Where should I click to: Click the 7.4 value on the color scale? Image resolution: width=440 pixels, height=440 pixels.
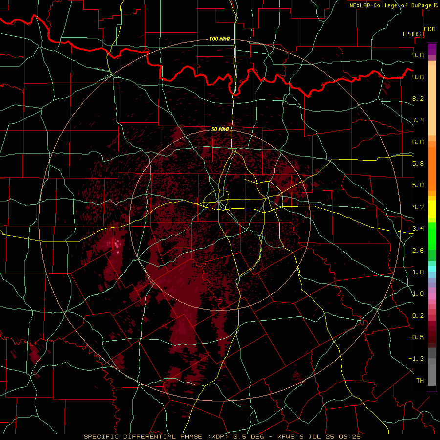coord(418,120)
